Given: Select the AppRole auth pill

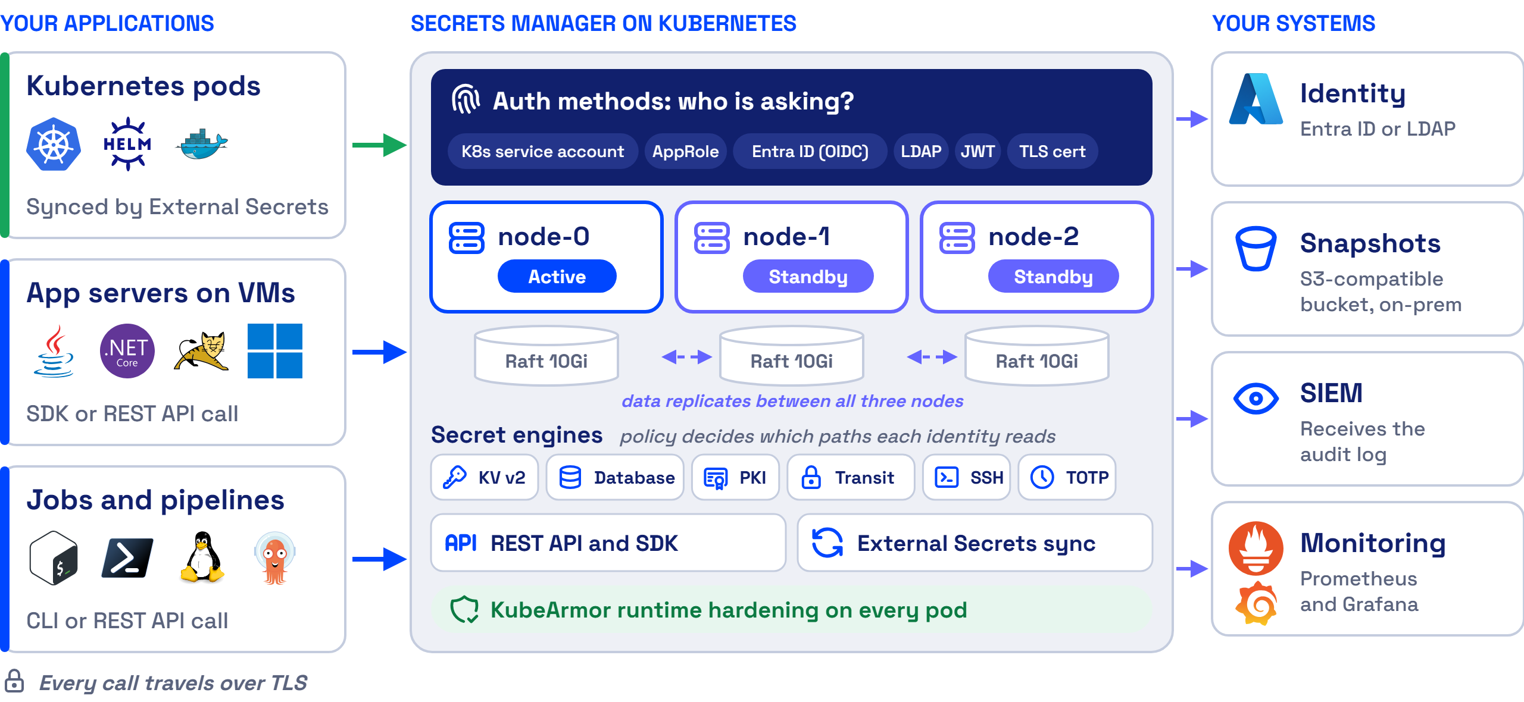Looking at the screenshot, I should pyautogui.click(x=686, y=151).
